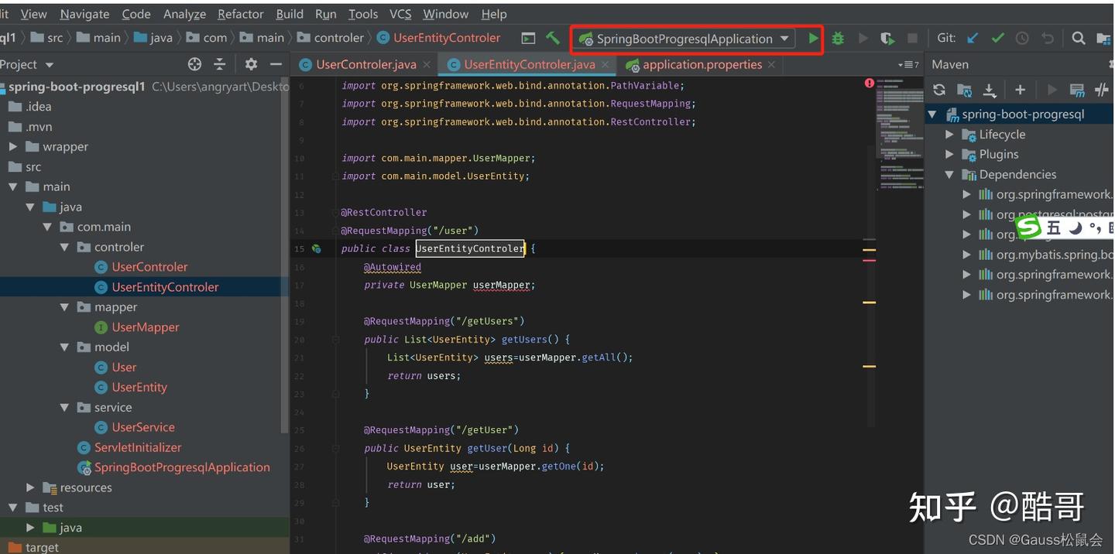Open the Tools menu
Screen dimensions: 1115x554
(363, 14)
